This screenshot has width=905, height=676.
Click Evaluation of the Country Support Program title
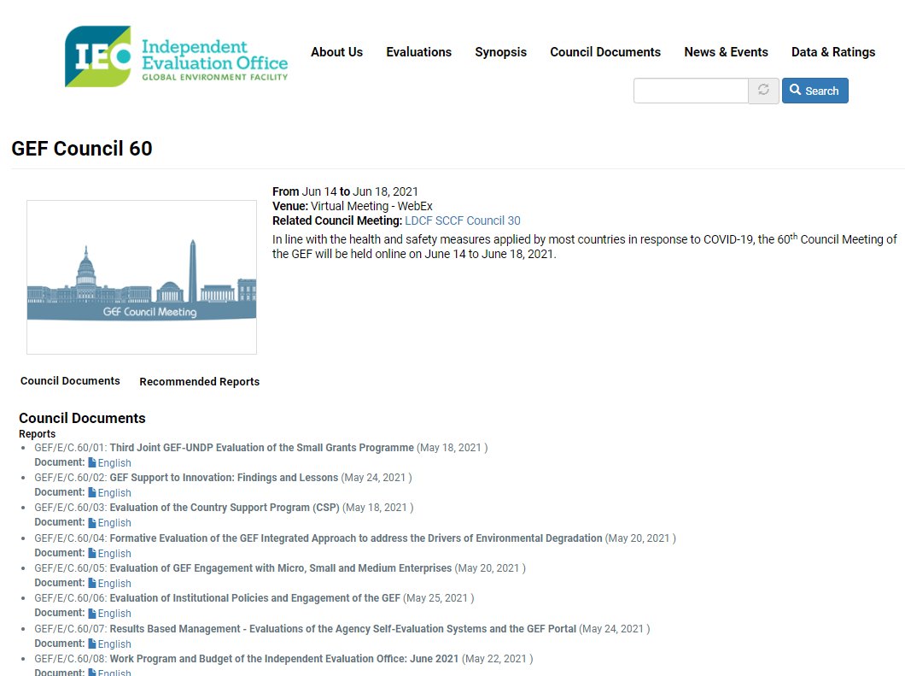[225, 508]
